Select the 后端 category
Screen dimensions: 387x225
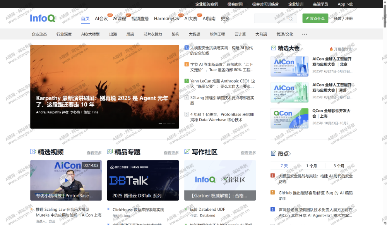(130, 34)
